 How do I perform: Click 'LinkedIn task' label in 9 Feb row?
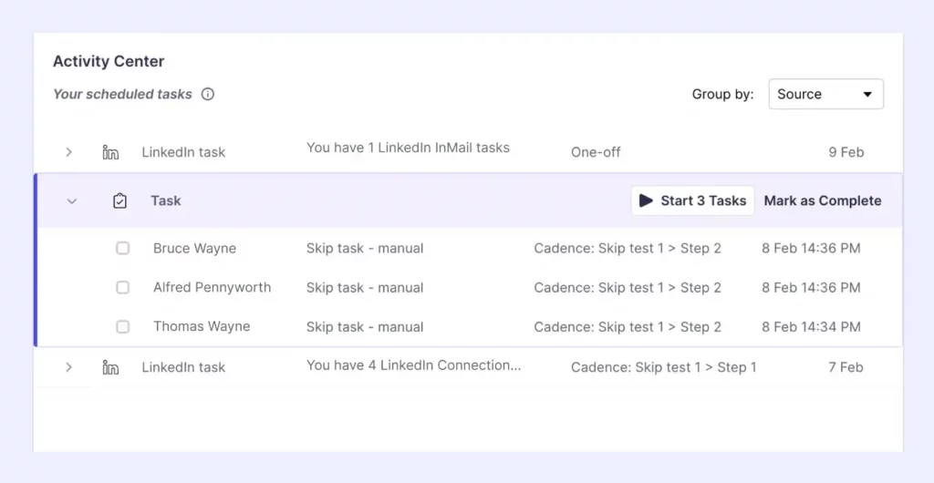[183, 152]
